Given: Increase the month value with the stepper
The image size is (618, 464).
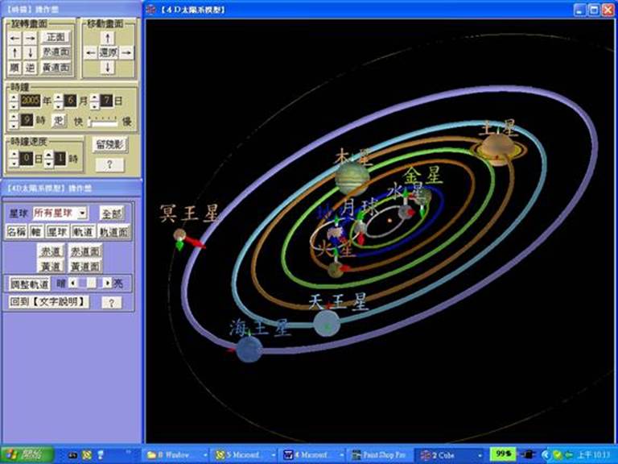Looking at the screenshot, I should point(60,97).
